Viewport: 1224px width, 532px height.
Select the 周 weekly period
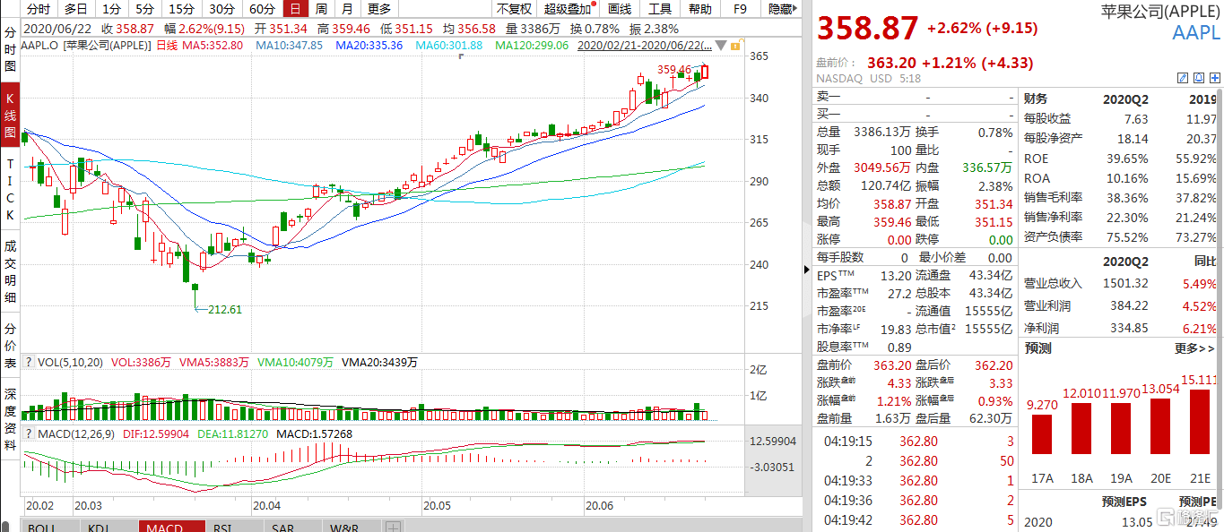(x=320, y=9)
